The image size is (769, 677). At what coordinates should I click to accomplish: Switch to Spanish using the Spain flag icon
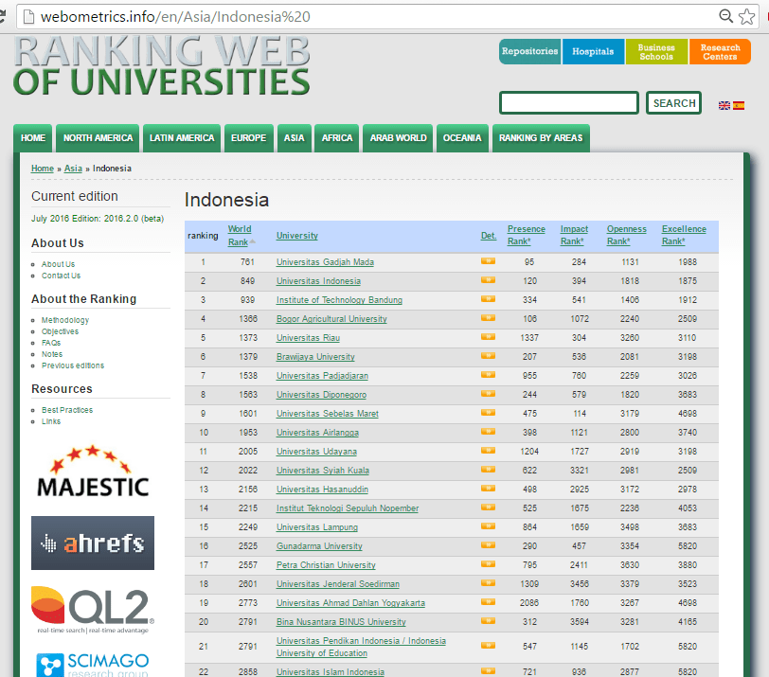(x=739, y=105)
